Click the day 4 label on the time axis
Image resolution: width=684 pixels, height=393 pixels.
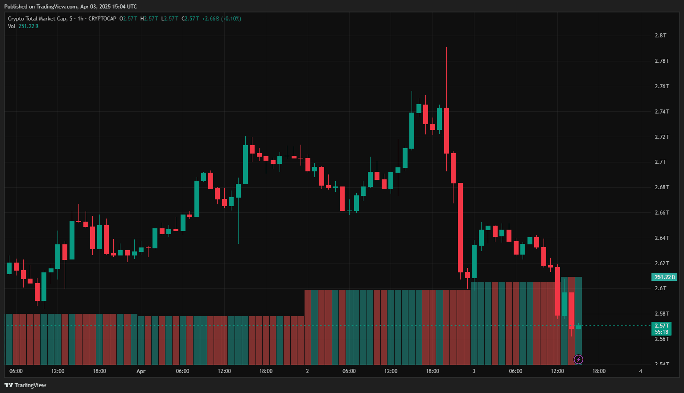pyautogui.click(x=641, y=371)
